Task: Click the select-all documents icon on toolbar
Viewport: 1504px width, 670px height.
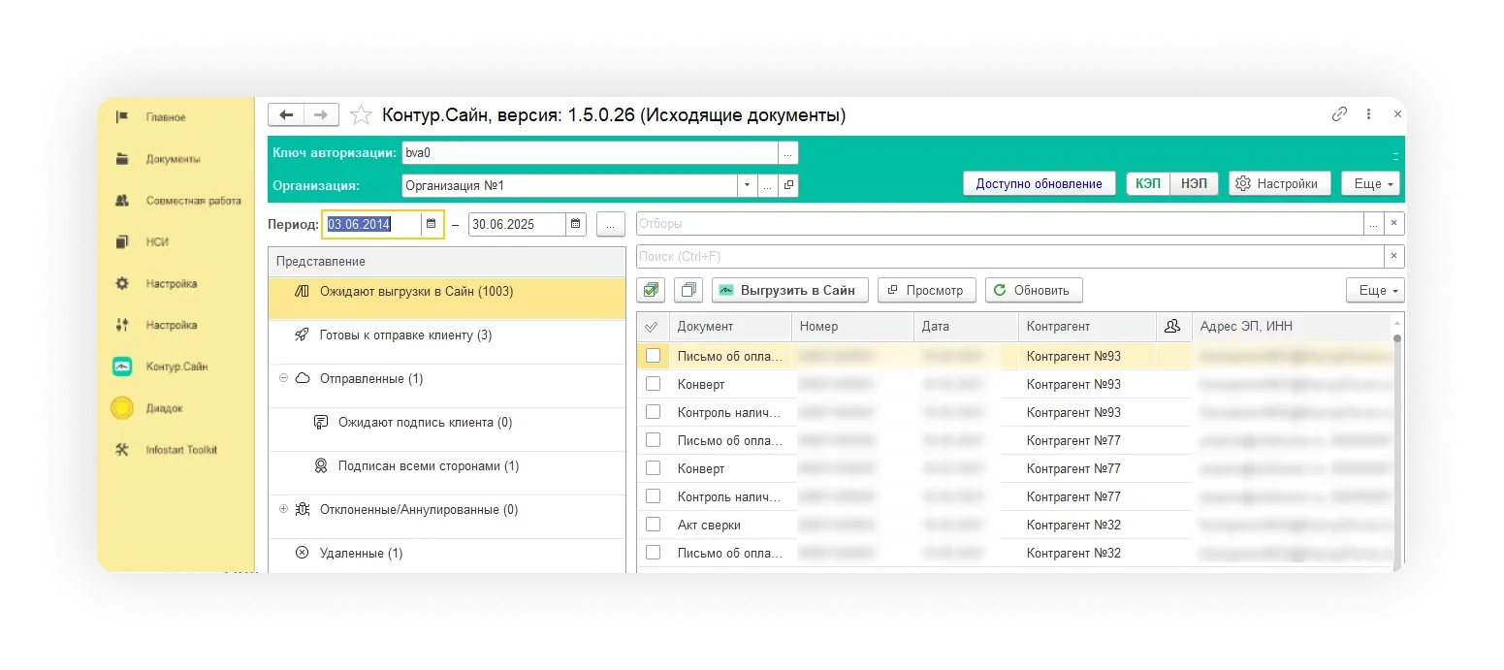Action: click(x=650, y=290)
